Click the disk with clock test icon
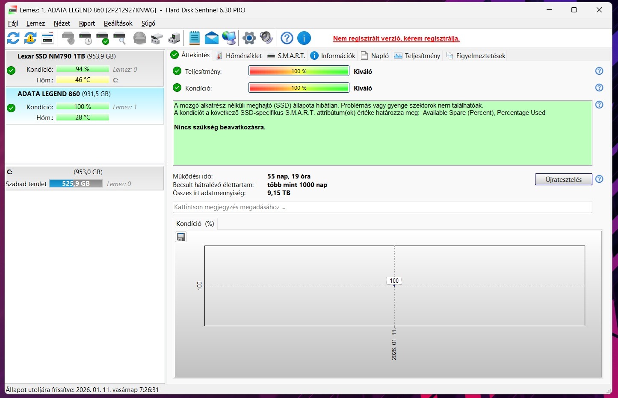This screenshot has height=398, width=618. tap(86, 38)
